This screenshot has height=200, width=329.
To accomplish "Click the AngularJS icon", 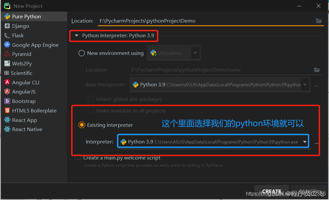I will pyautogui.click(x=7, y=92).
